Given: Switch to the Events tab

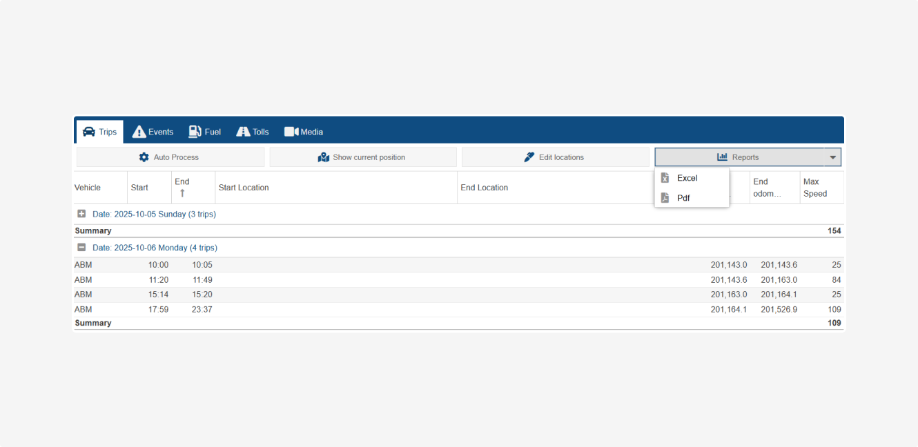Looking at the screenshot, I should click(153, 132).
